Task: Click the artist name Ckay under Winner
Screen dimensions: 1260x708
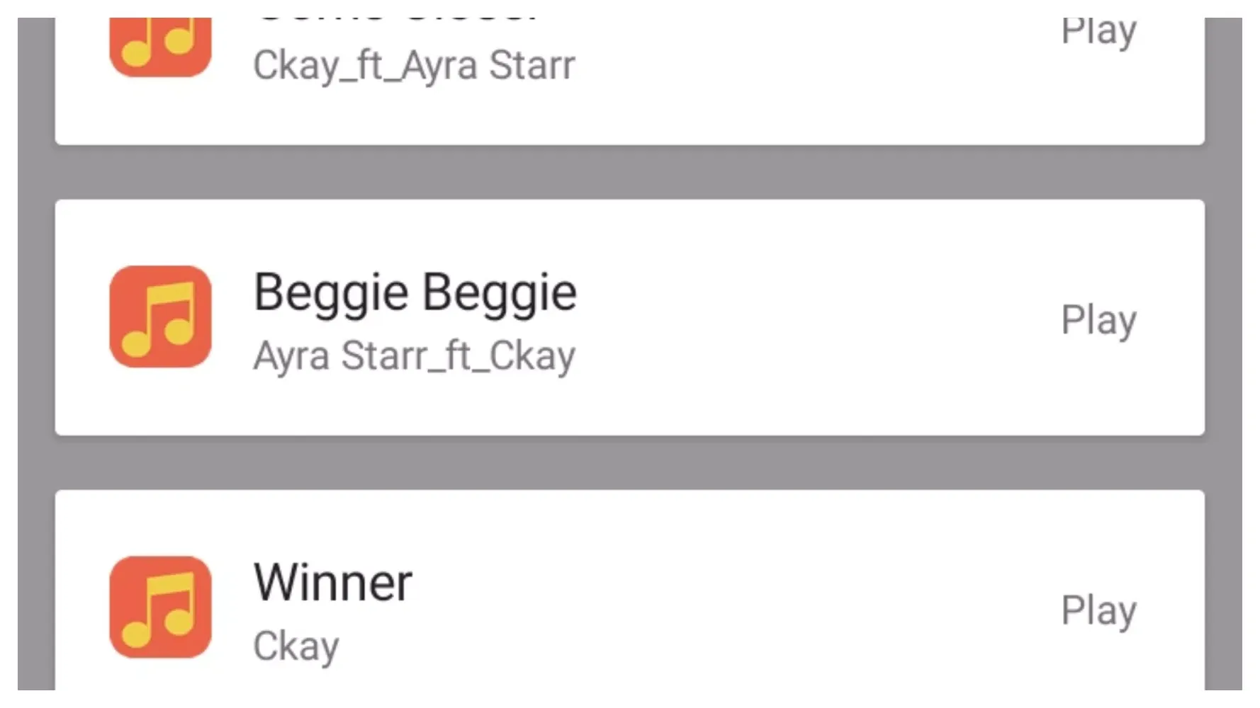Action: tap(296, 644)
